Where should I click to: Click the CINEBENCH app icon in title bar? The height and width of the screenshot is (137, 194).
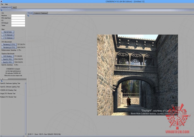[x=1, y=1]
